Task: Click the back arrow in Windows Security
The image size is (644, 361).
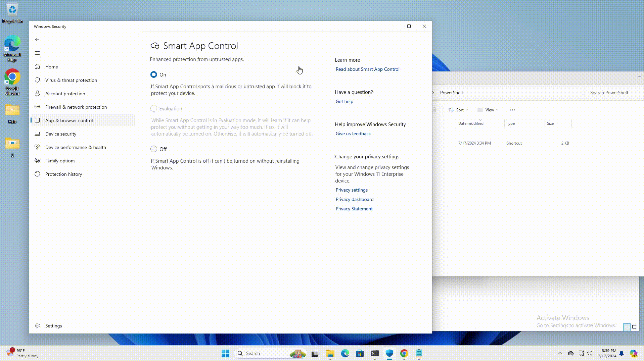Action: [x=37, y=40]
